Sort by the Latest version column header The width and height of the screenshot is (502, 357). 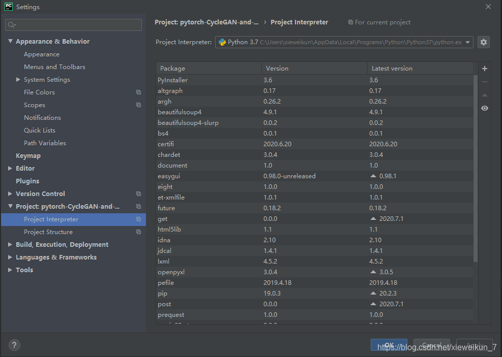(420, 69)
